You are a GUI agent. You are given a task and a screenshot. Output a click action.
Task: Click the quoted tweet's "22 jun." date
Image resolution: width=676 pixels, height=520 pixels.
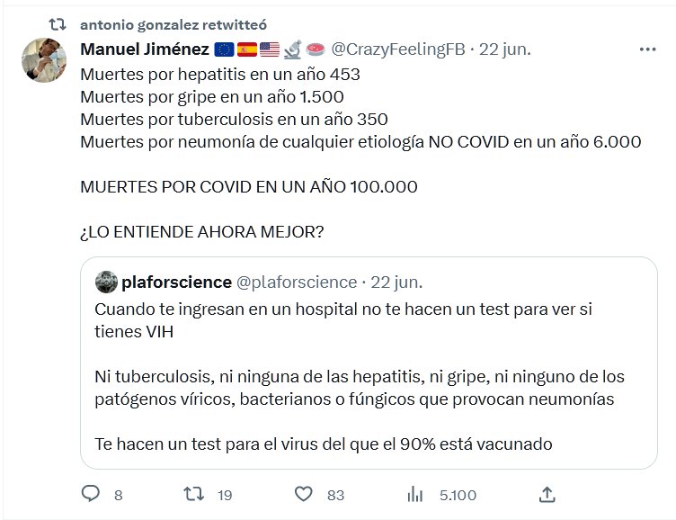pos(396,282)
